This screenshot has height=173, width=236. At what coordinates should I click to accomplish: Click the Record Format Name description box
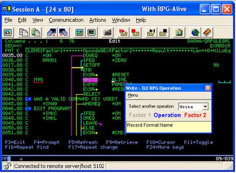(x=169, y=127)
